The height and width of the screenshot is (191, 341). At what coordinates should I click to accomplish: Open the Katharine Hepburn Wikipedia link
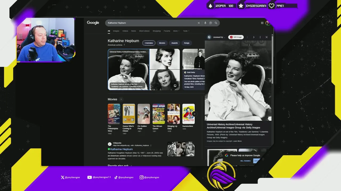[121, 149]
